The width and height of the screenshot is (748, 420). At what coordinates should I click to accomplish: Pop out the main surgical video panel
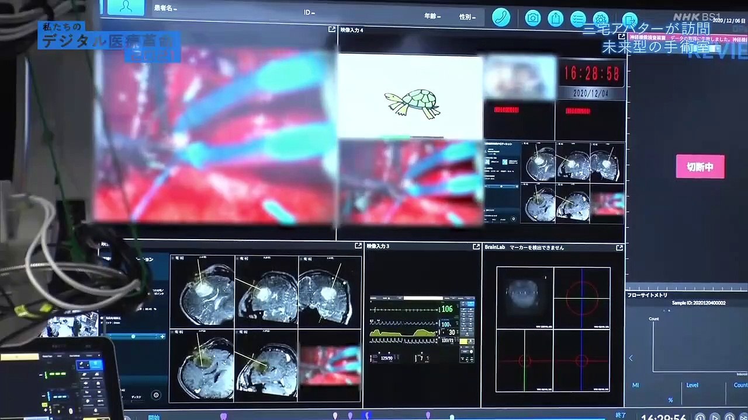click(x=332, y=29)
